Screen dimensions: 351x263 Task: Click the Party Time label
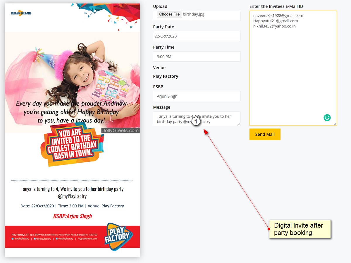164,47
